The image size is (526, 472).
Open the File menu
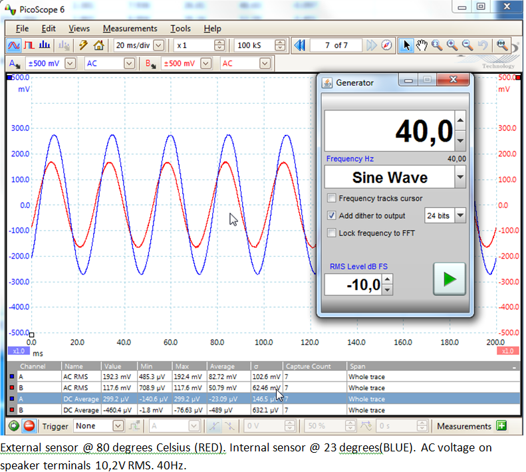(x=22, y=29)
